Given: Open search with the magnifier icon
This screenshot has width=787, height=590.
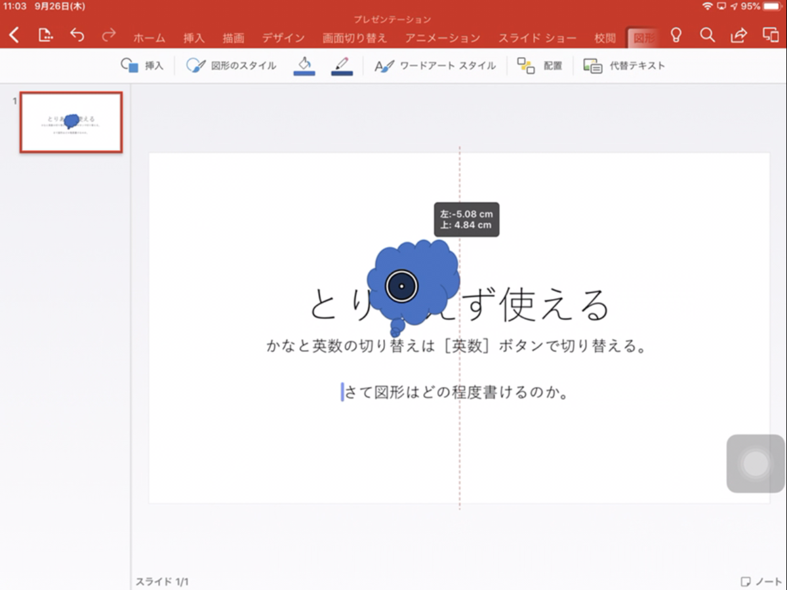Looking at the screenshot, I should (x=707, y=37).
